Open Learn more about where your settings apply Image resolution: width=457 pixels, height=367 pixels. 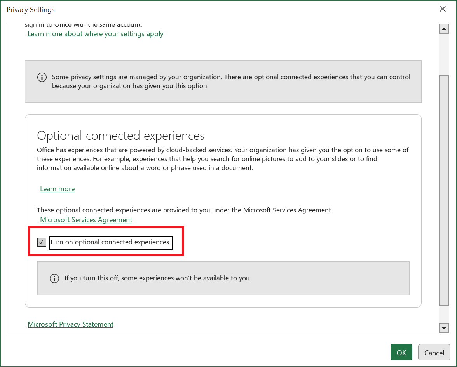point(96,34)
